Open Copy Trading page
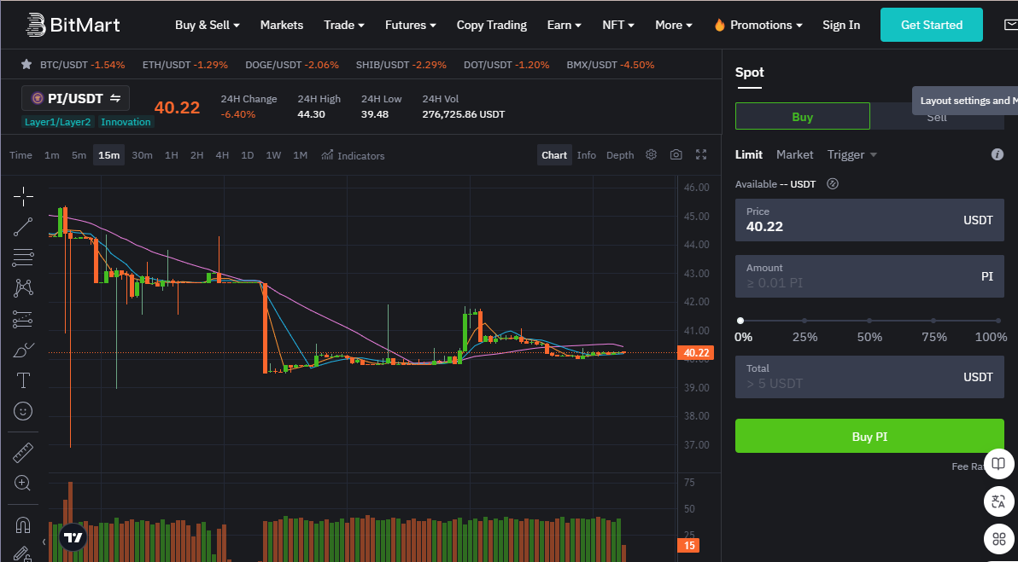The width and height of the screenshot is (1018, 562). click(x=491, y=25)
